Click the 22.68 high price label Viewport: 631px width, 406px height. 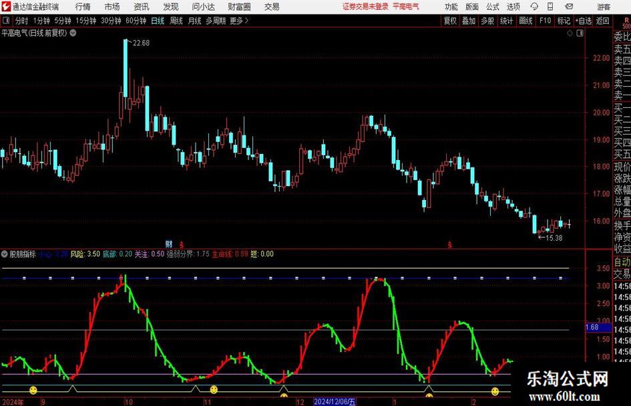[x=142, y=43]
